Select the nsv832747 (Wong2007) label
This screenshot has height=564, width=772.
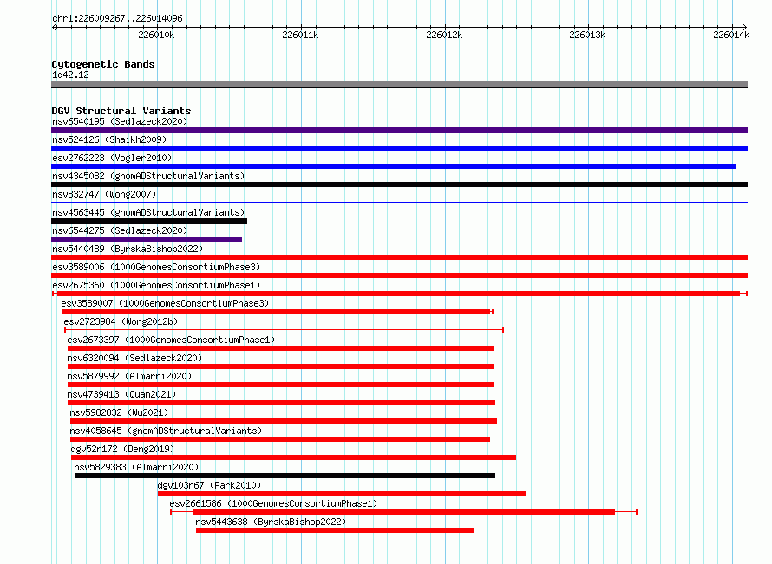pyautogui.click(x=104, y=194)
